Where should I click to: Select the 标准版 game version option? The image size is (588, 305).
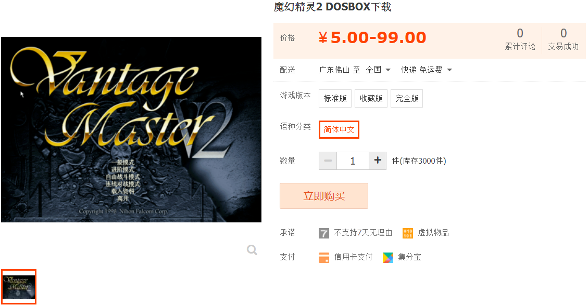tap(335, 98)
